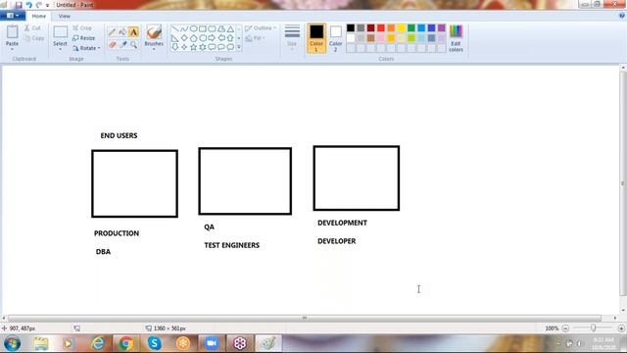Open Paint Help question mark icon
The height and width of the screenshot is (353, 627).
click(622, 16)
